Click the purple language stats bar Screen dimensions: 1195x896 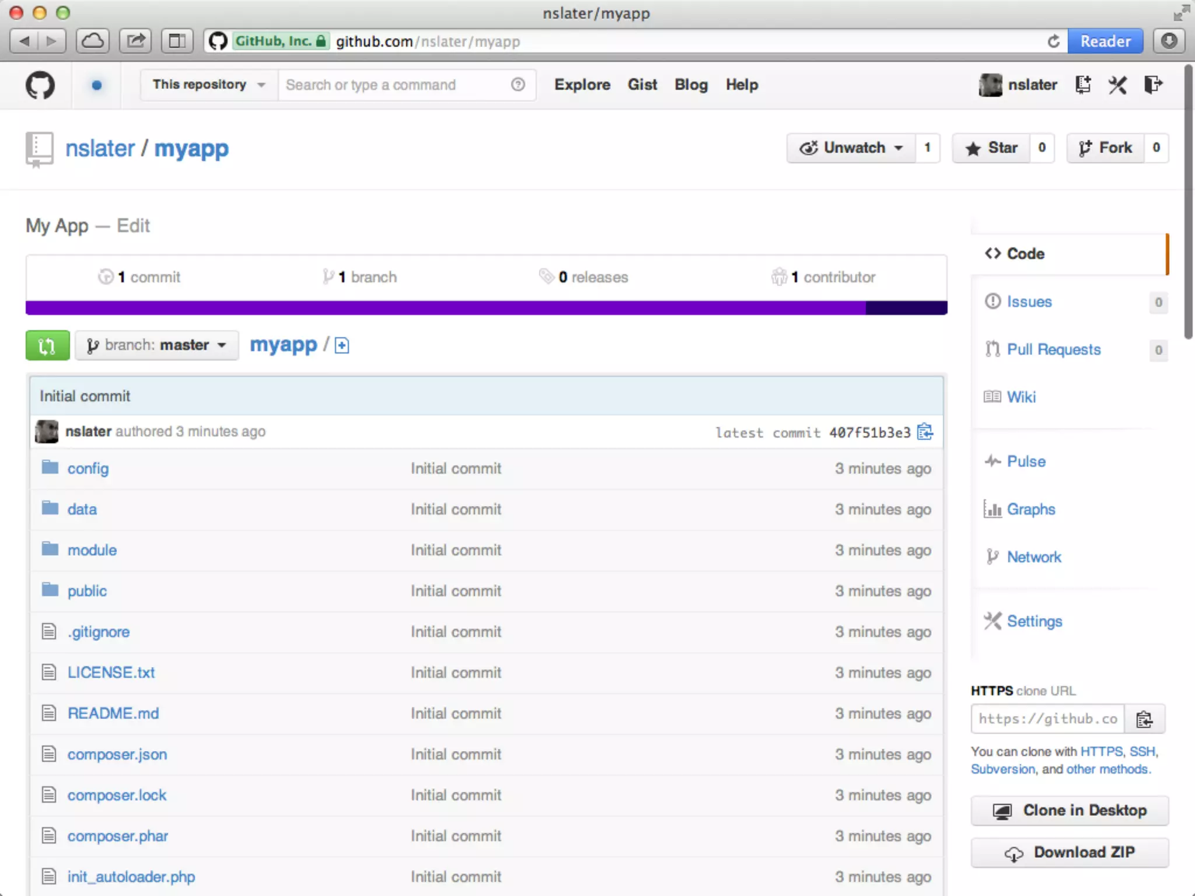[x=443, y=307]
